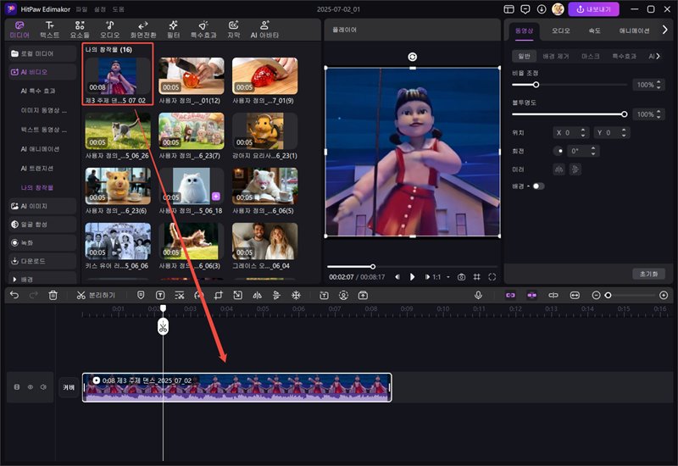Screen dimensions: 678x466
Task: Expand more sub-tabs beside AI
Action: coord(659,56)
